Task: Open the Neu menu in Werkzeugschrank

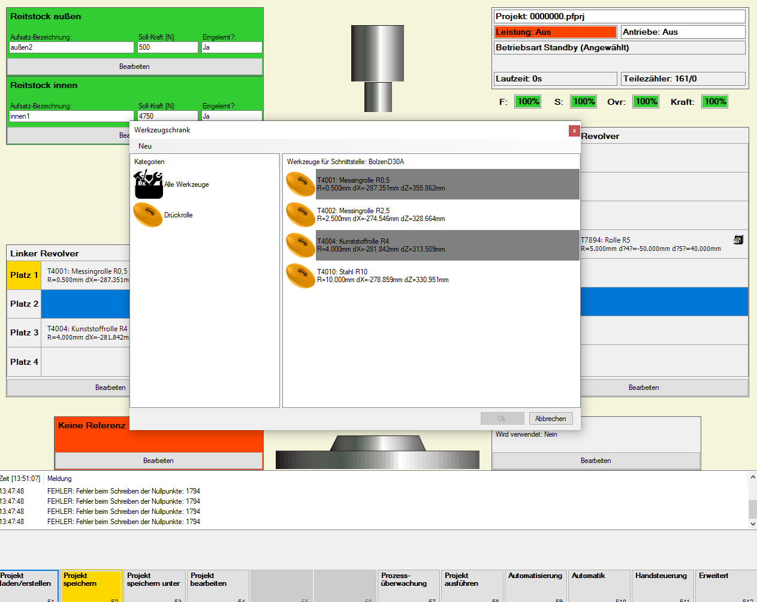Action: click(145, 146)
